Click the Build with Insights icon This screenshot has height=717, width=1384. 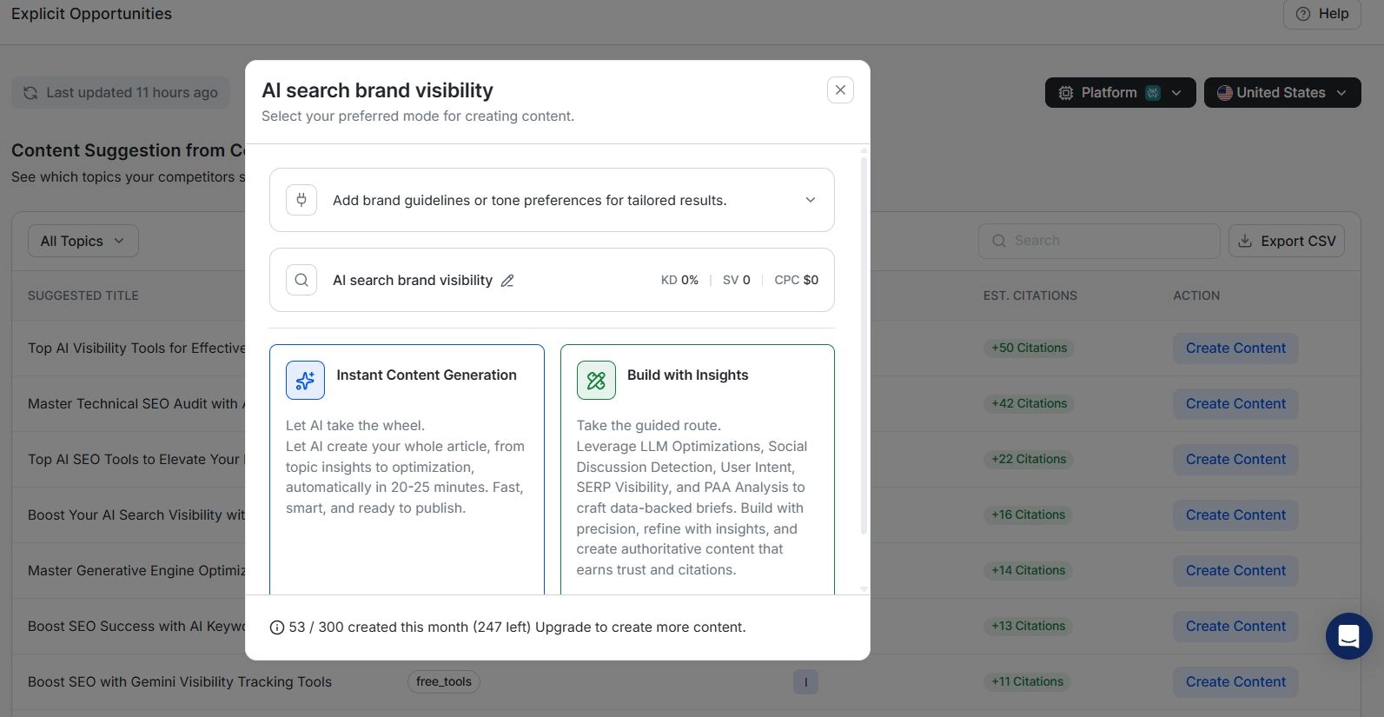click(x=596, y=381)
